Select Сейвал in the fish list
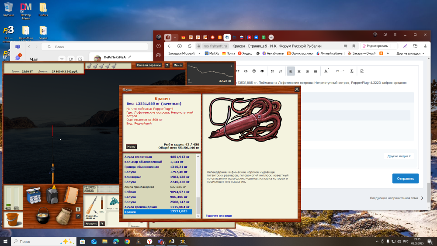Screen dimensions: 437x246 tap(132, 192)
